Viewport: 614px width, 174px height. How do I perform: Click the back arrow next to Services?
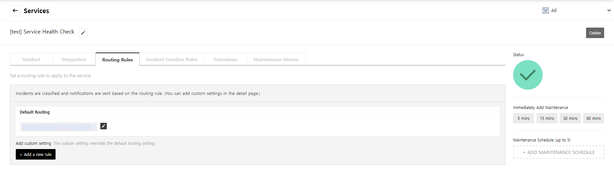(15, 11)
